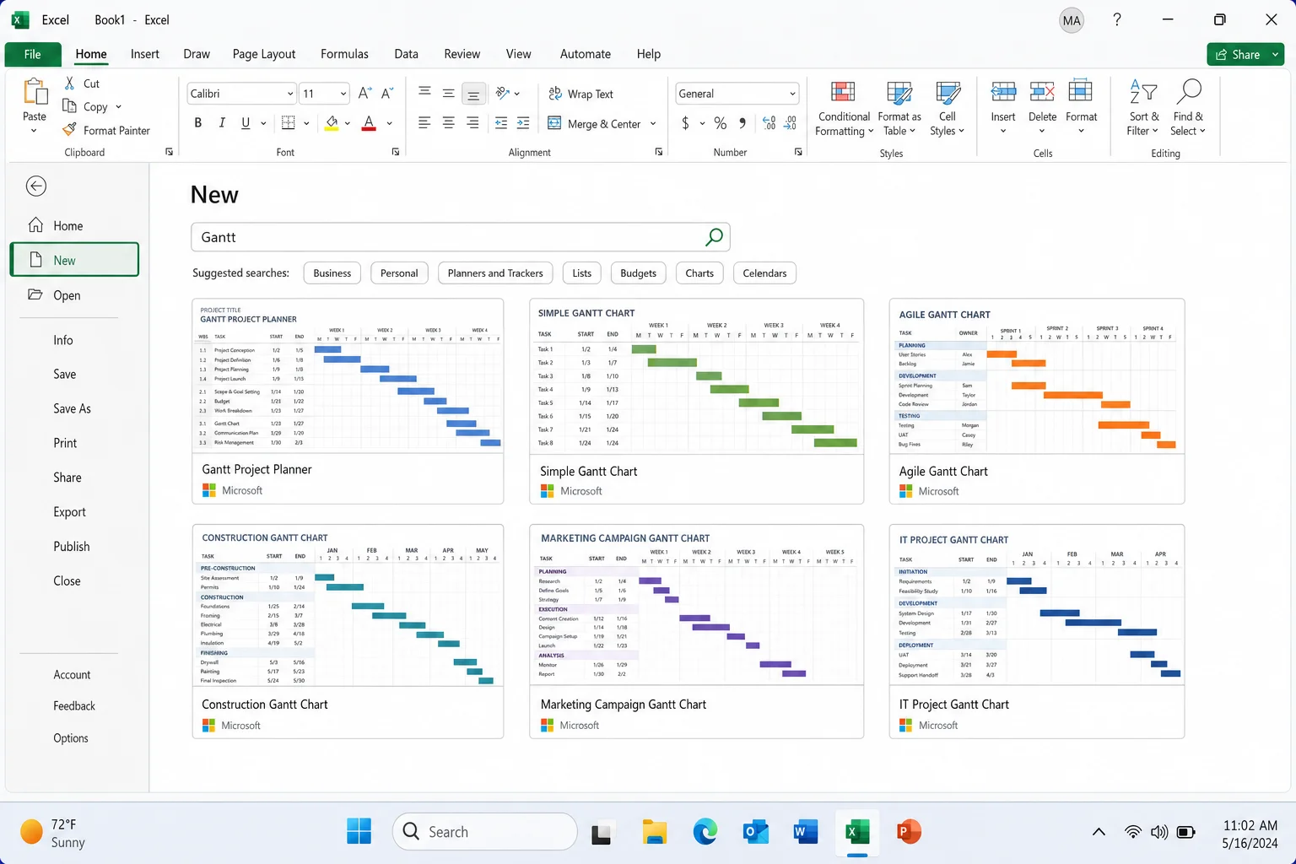Screen dimensions: 1296x864
Task: Click the Increase Font Size icon
Action: point(364,94)
